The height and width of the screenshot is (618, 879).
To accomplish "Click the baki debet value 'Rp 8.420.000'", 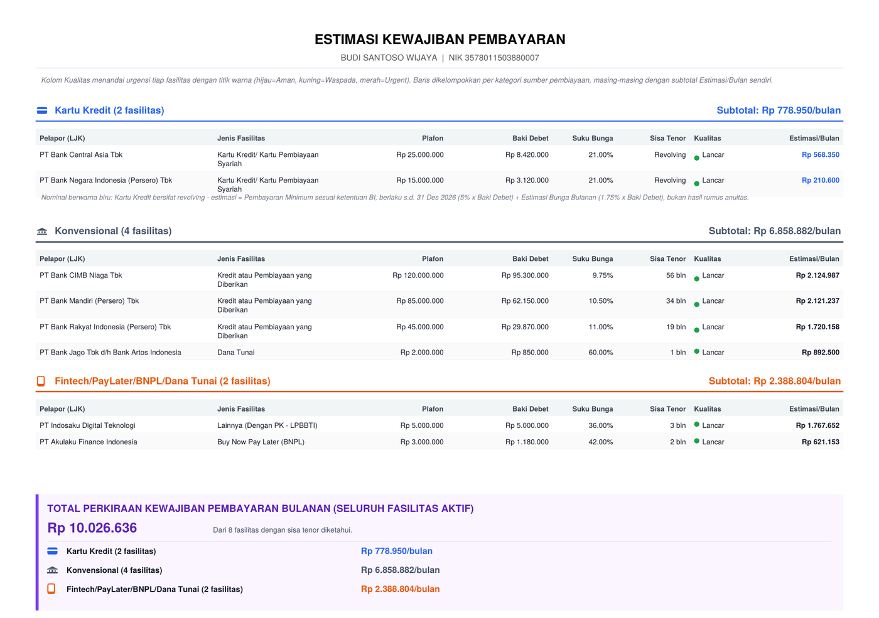I will pyautogui.click(x=527, y=155).
